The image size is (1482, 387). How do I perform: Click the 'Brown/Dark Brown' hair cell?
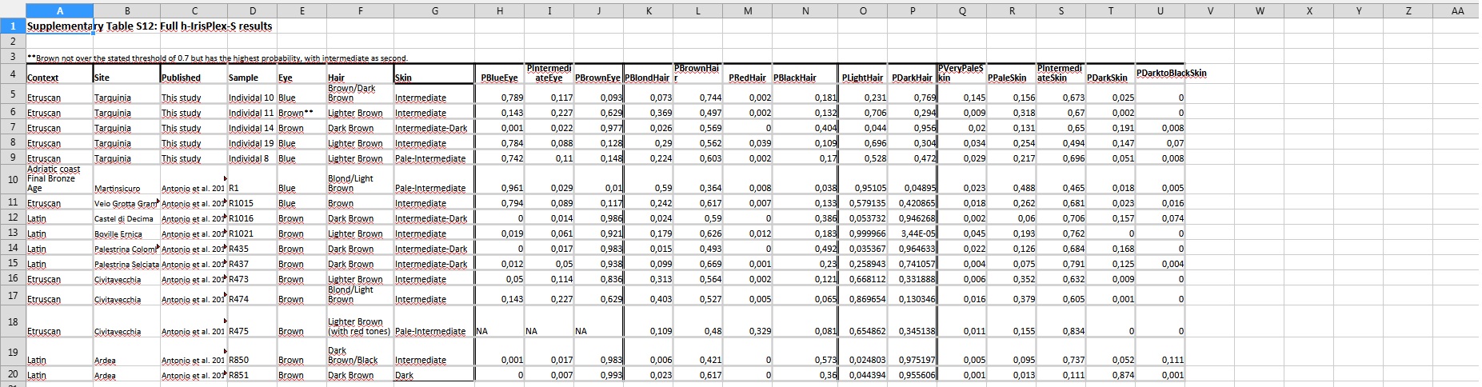point(360,94)
